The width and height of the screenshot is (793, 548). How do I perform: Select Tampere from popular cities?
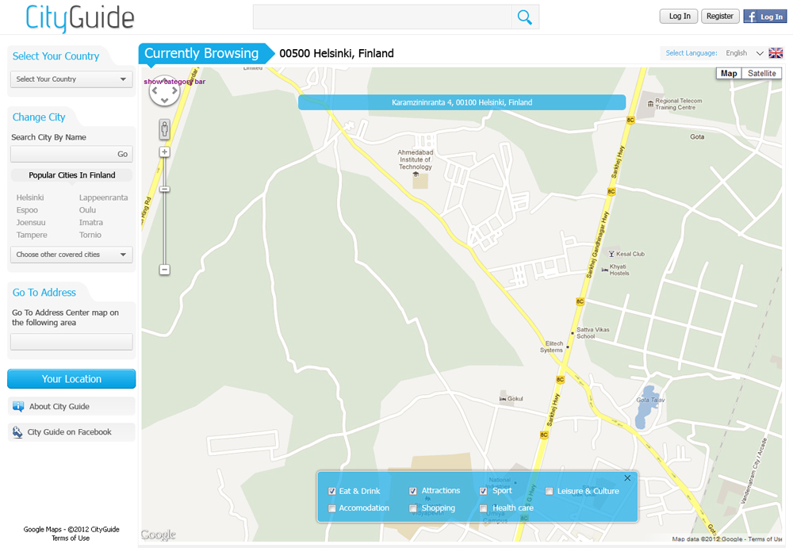(x=32, y=235)
